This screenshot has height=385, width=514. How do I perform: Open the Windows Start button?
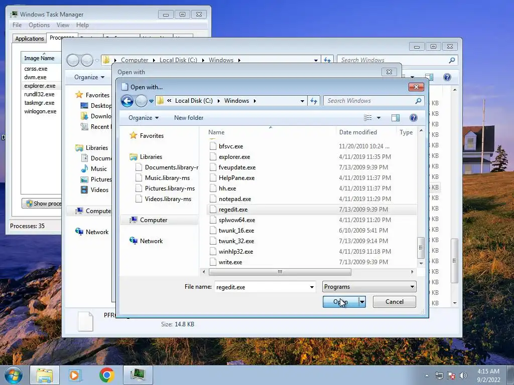[x=14, y=375]
